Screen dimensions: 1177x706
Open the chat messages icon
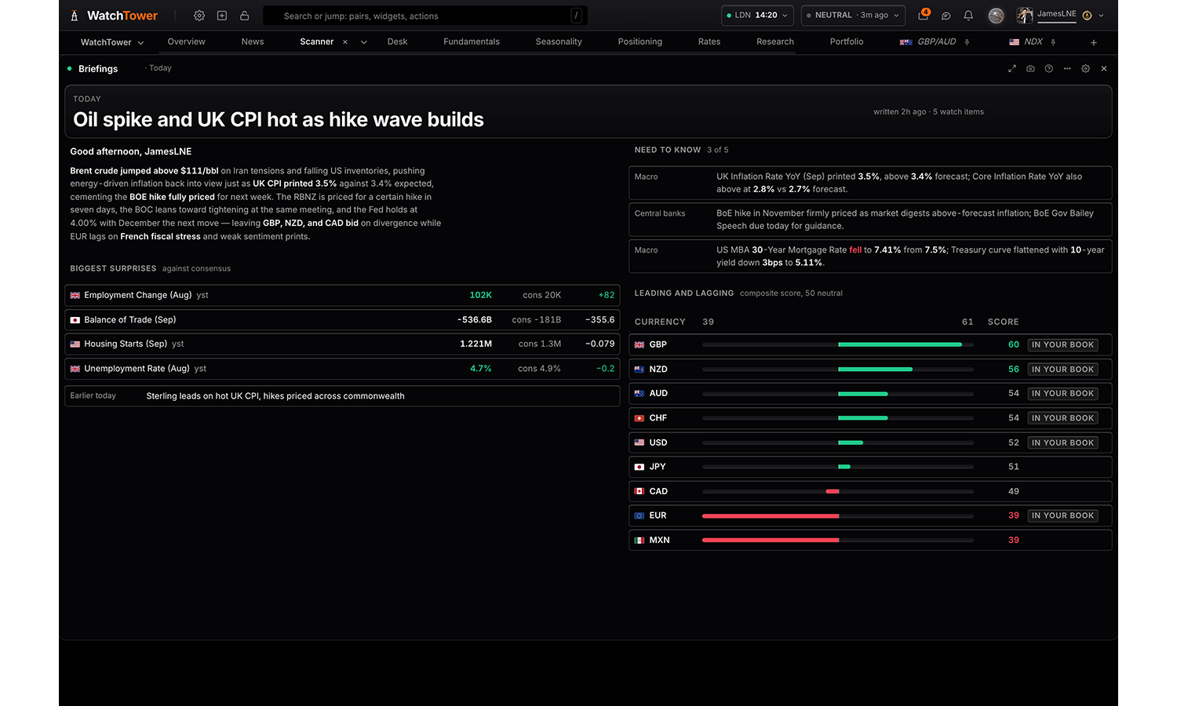(946, 16)
